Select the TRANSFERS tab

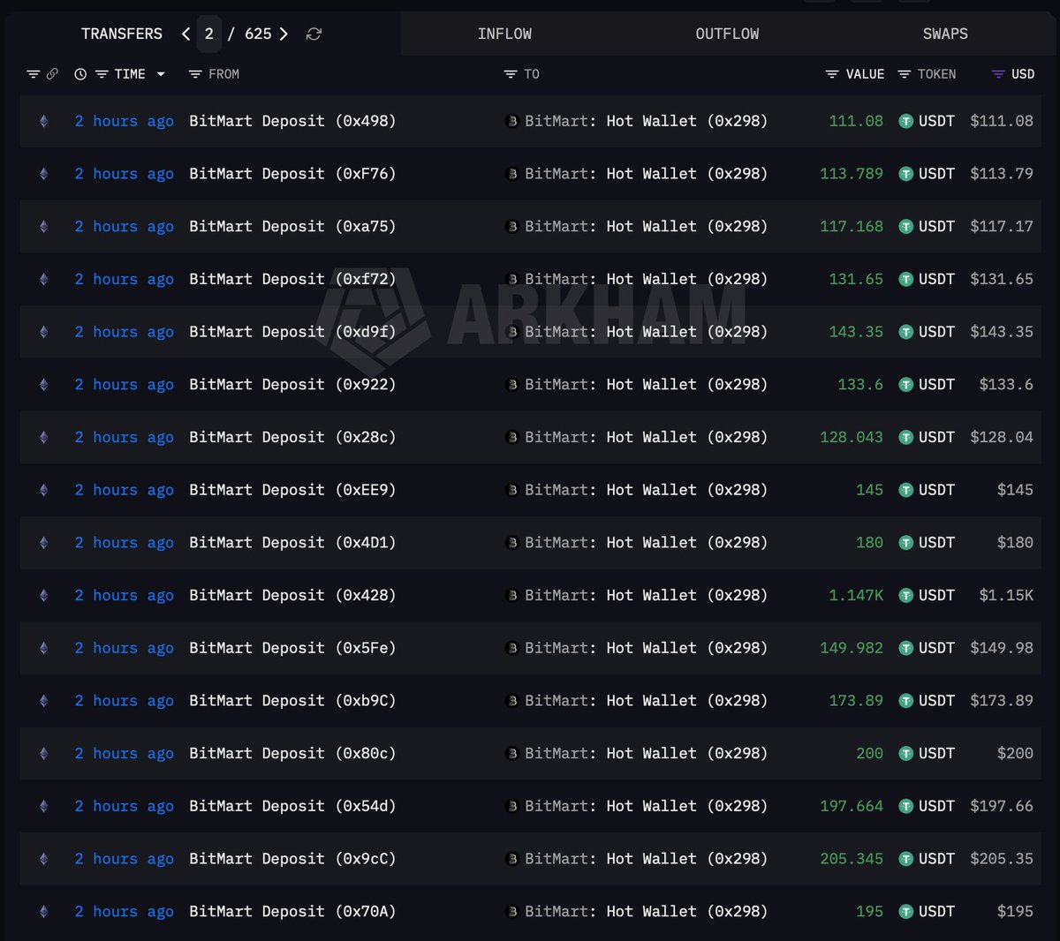click(122, 34)
